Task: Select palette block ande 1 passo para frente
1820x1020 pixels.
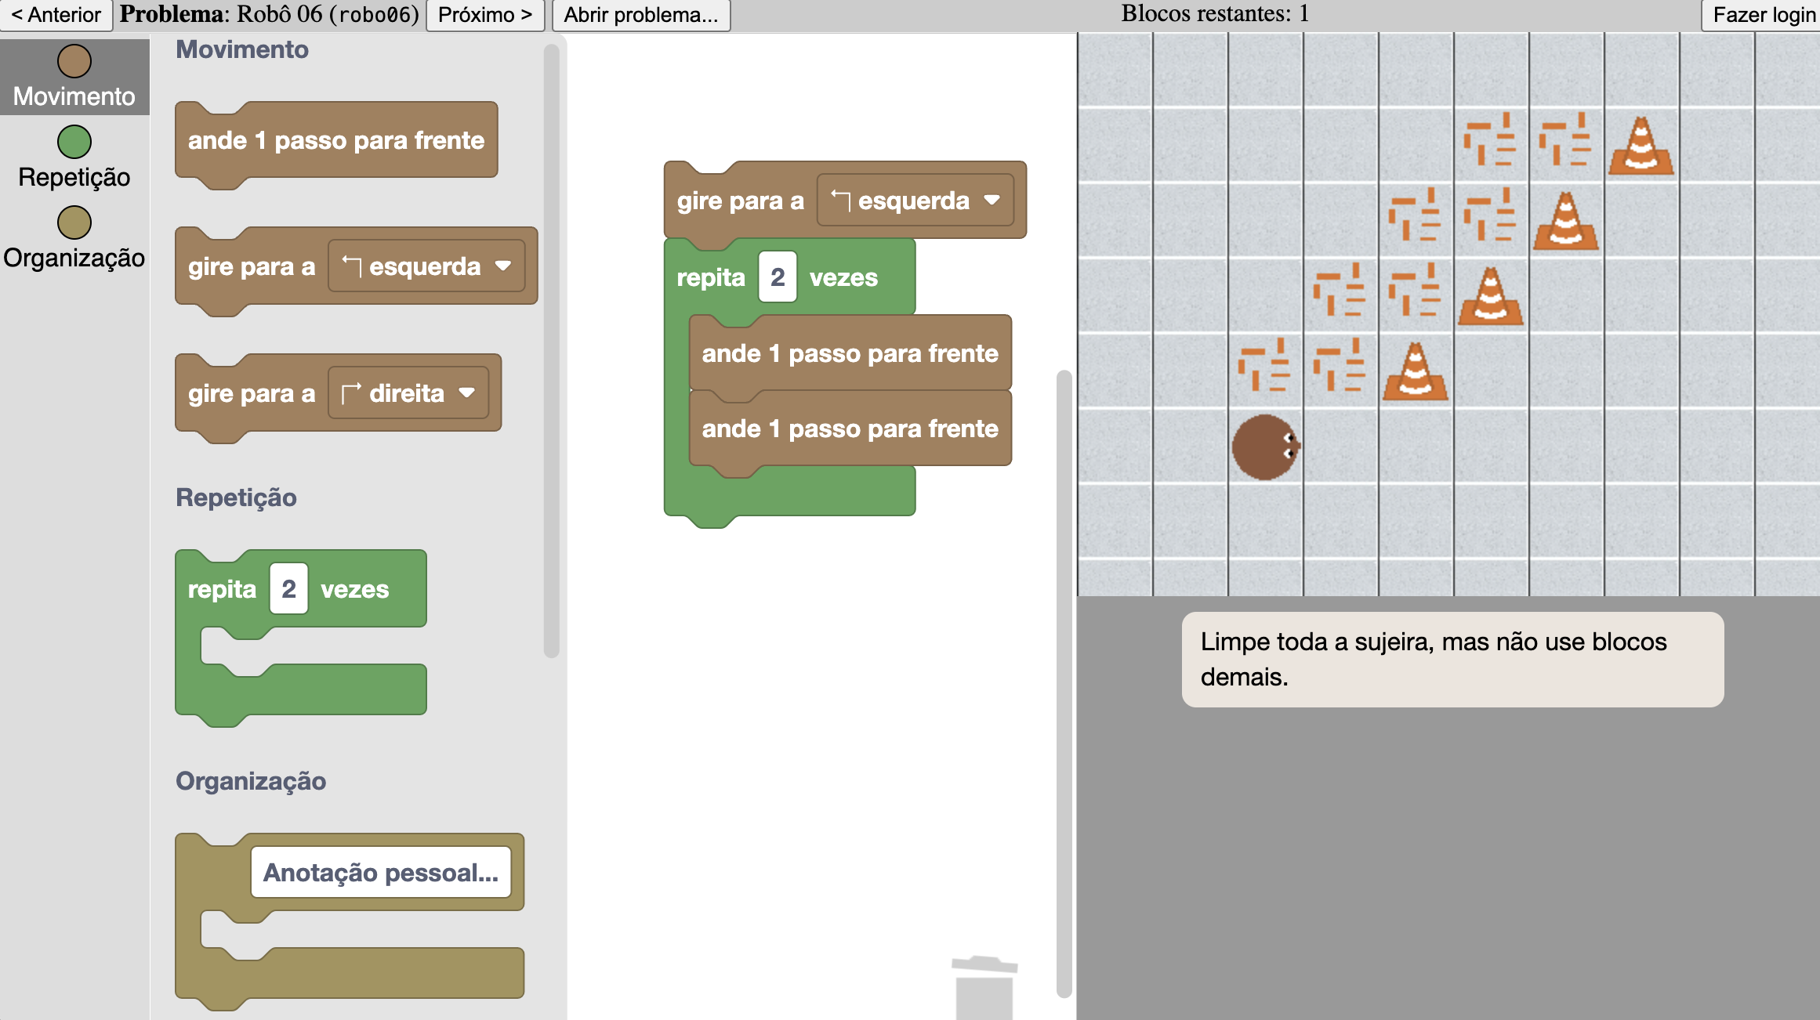Action: (336, 141)
